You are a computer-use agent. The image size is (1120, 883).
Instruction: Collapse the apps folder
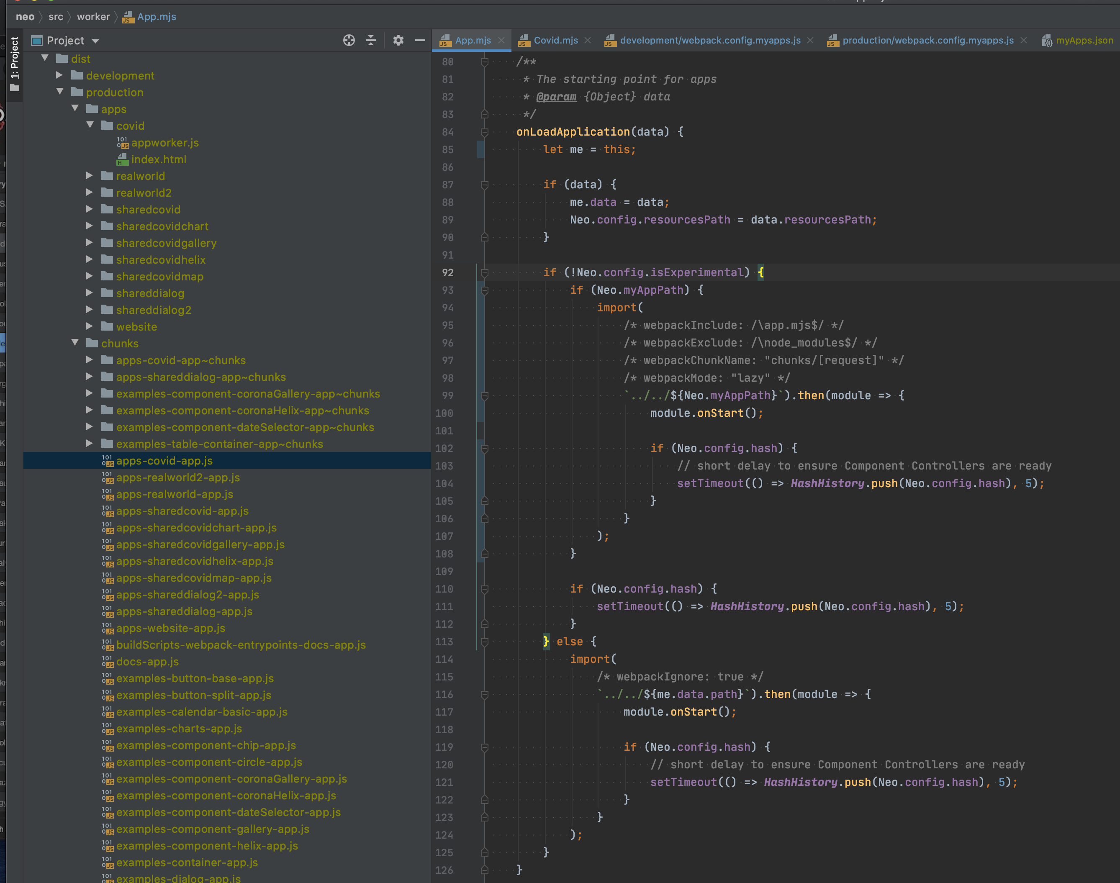[75, 108]
